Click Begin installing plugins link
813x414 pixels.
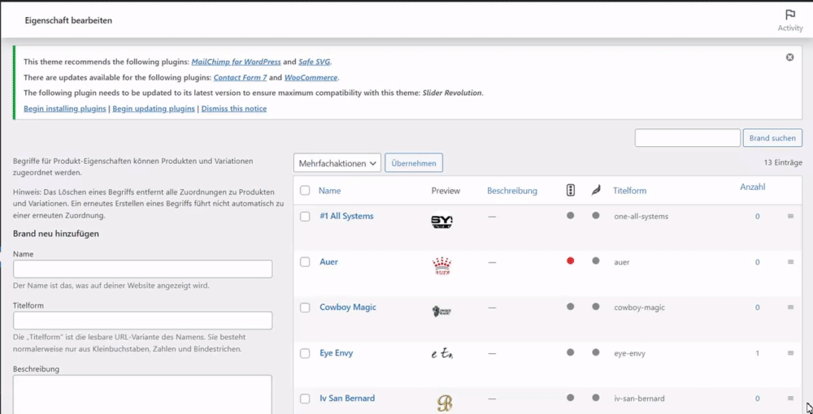[65, 109]
